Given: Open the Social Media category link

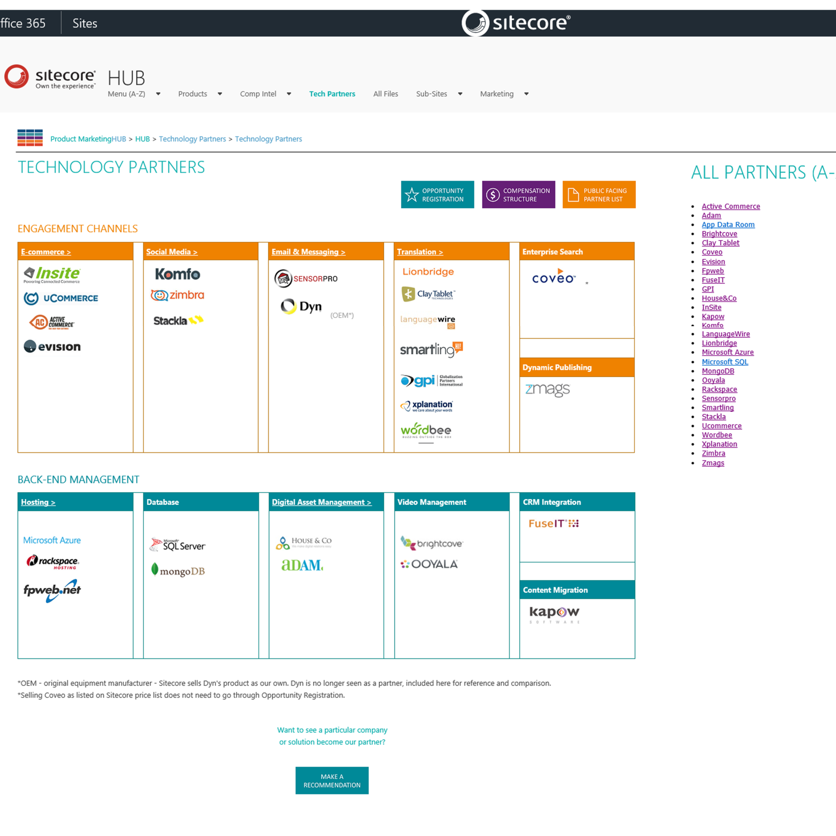Looking at the screenshot, I should coord(172,252).
